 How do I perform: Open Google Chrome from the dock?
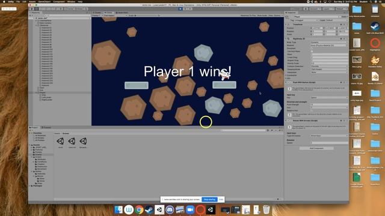tap(139, 209)
